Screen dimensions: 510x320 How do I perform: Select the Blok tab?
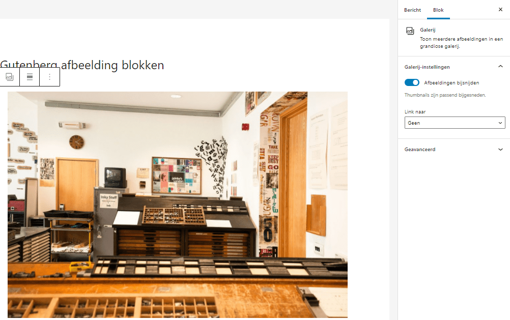point(438,10)
